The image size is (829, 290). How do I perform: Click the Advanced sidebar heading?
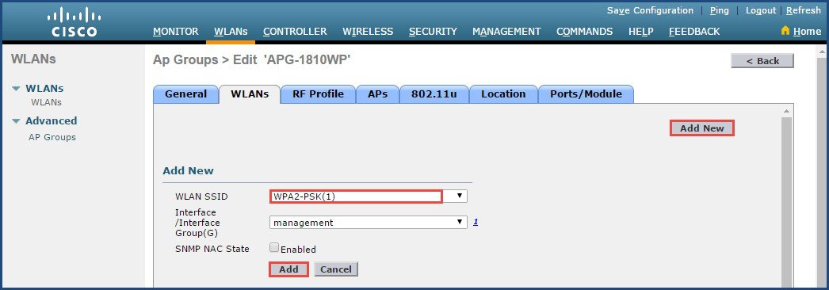pyautogui.click(x=52, y=121)
